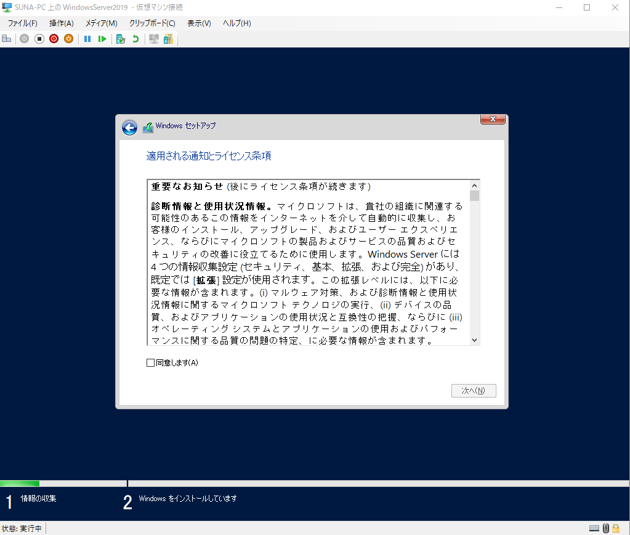
Task: Click the bold [拡張] word in license text
Action: (x=206, y=280)
